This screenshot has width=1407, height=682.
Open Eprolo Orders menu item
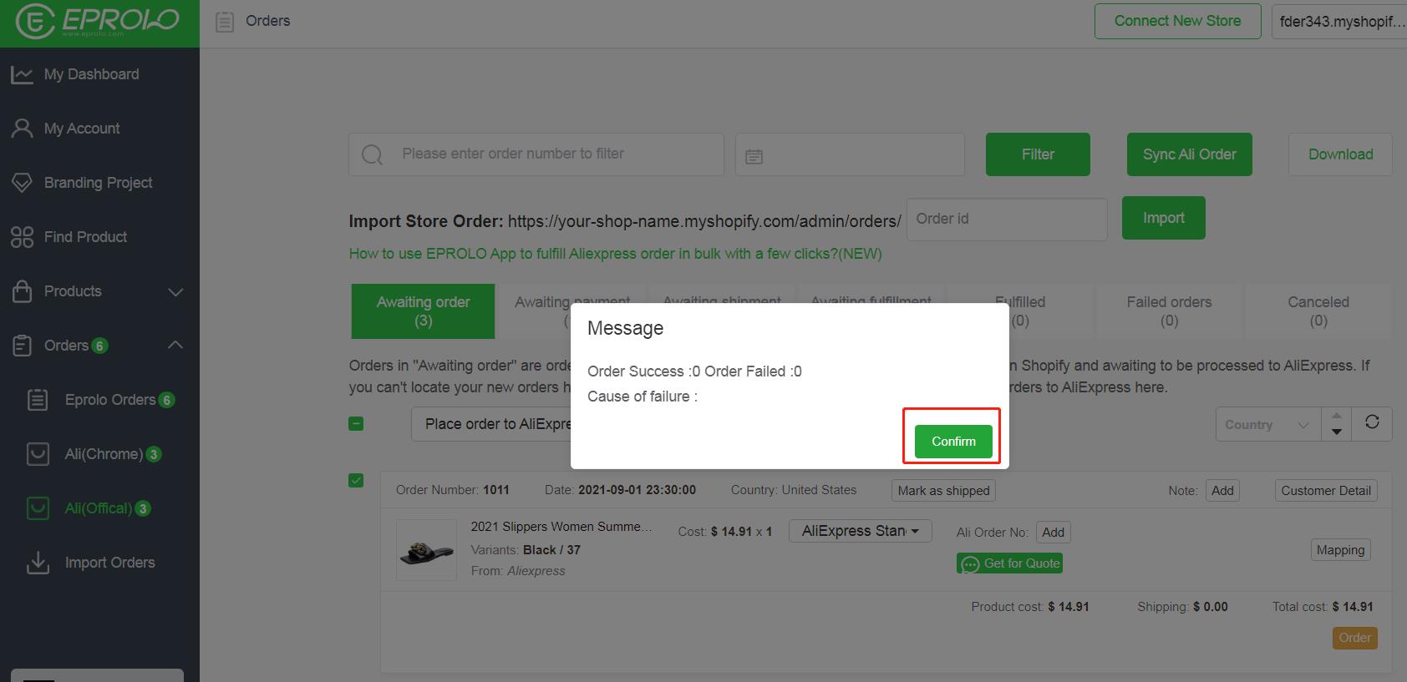[110, 400]
